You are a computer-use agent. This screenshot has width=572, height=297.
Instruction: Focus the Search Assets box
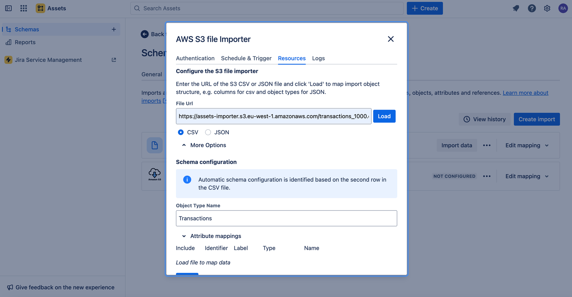pyautogui.click(x=267, y=8)
